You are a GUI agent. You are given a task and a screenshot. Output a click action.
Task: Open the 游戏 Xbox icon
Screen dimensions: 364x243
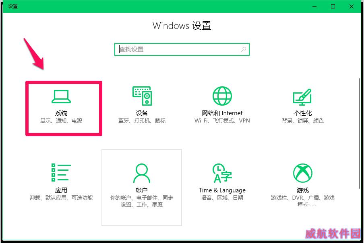[x=303, y=173]
